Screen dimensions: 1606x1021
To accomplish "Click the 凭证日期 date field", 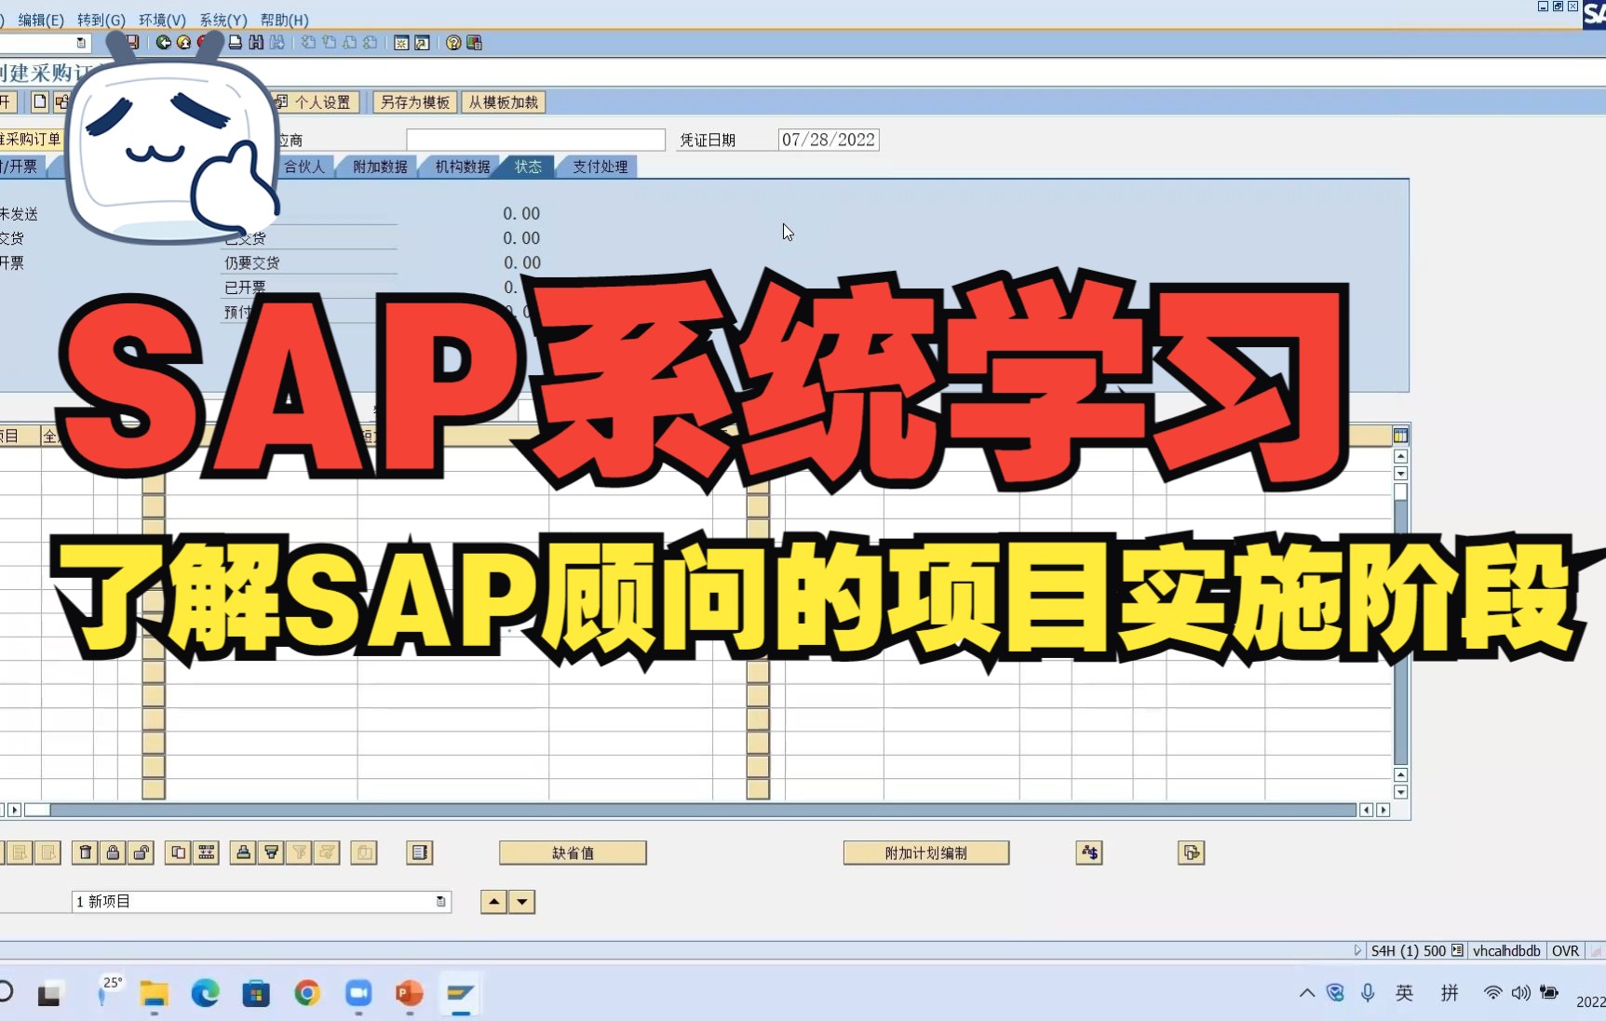I will coord(829,140).
